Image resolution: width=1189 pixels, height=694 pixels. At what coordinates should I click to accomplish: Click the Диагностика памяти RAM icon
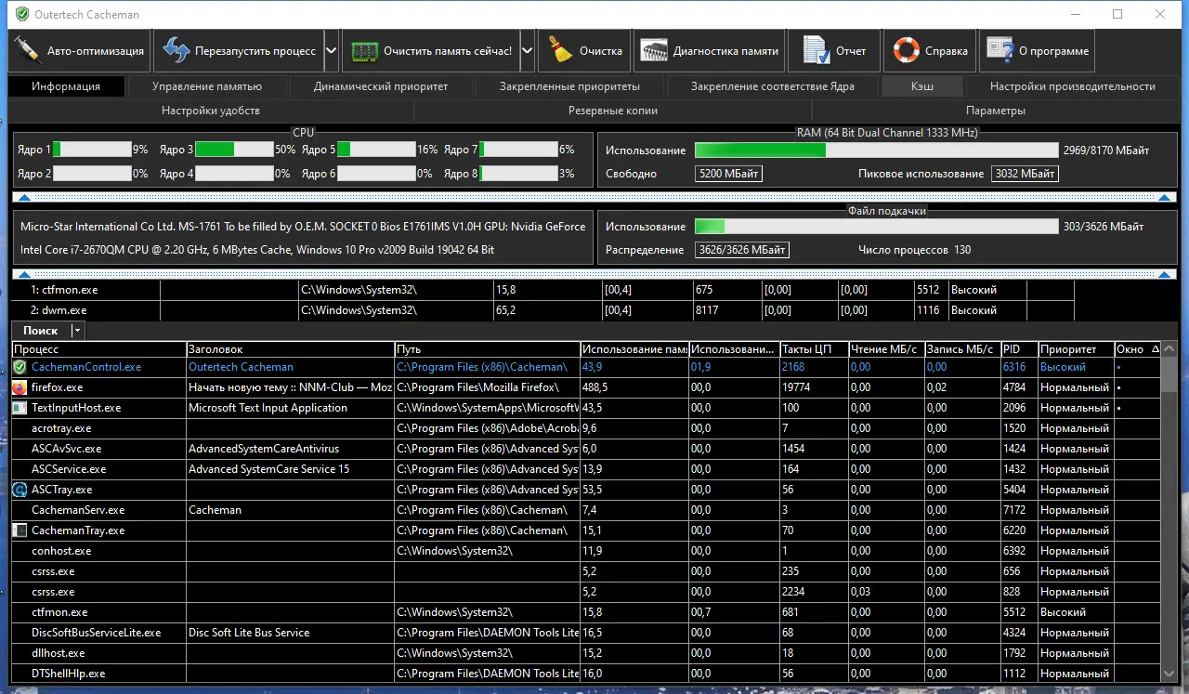655,51
